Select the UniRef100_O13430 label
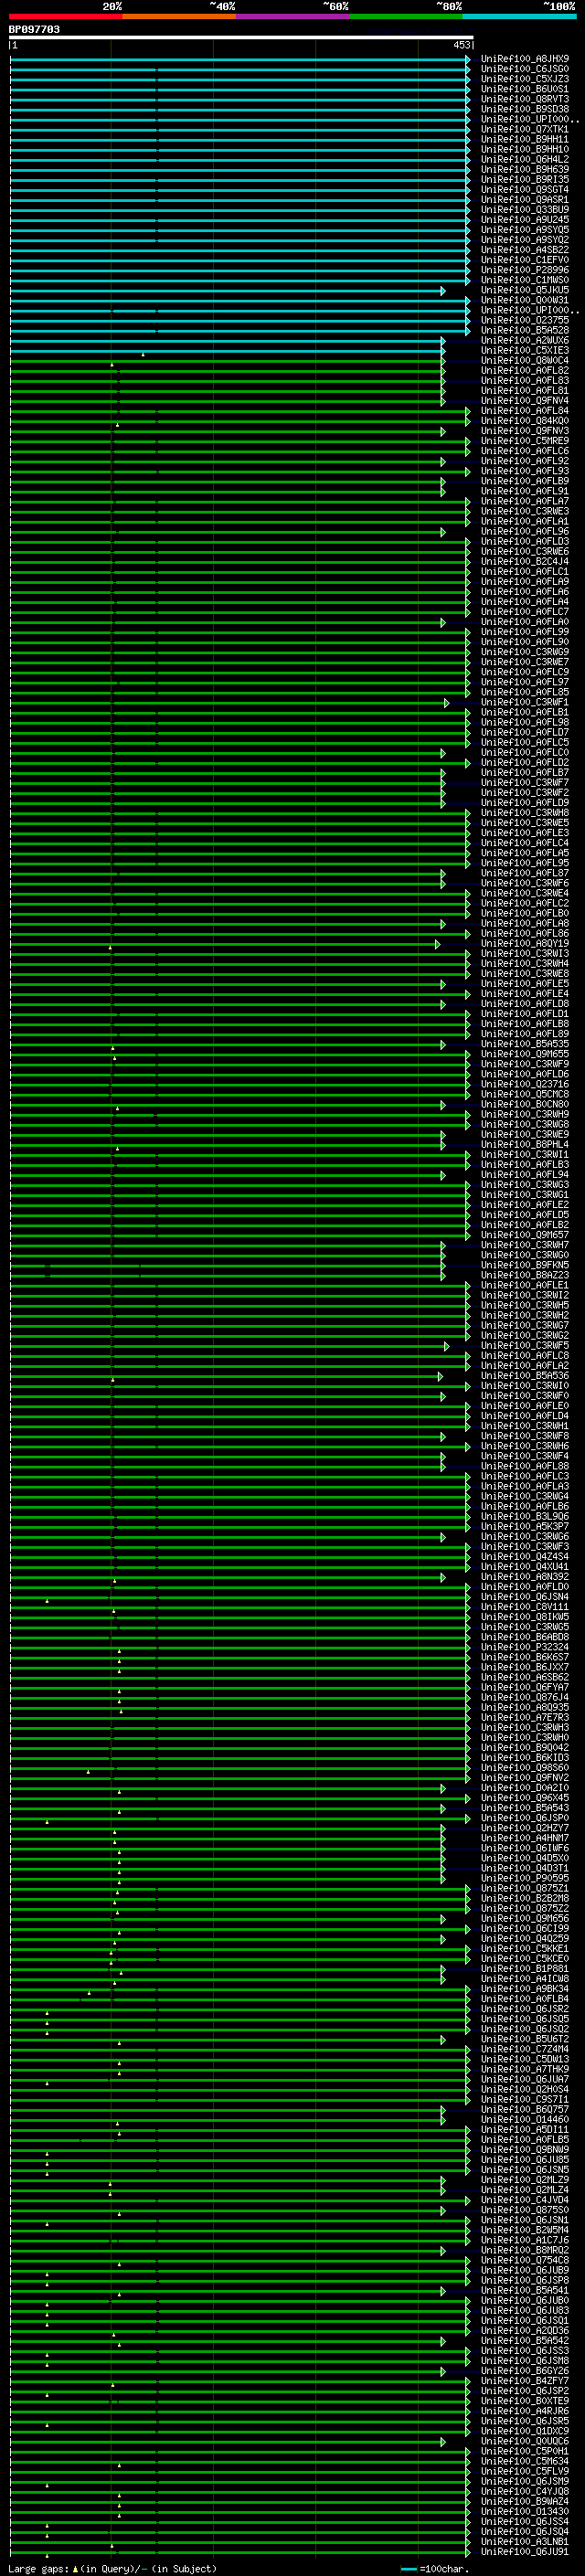The width and height of the screenshot is (585, 2576). (525, 2511)
